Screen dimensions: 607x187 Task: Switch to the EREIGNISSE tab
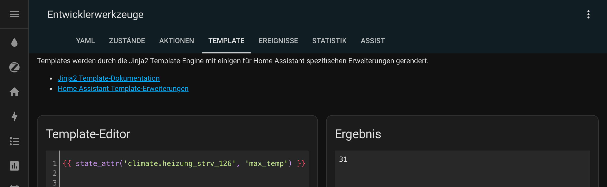click(278, 41)
